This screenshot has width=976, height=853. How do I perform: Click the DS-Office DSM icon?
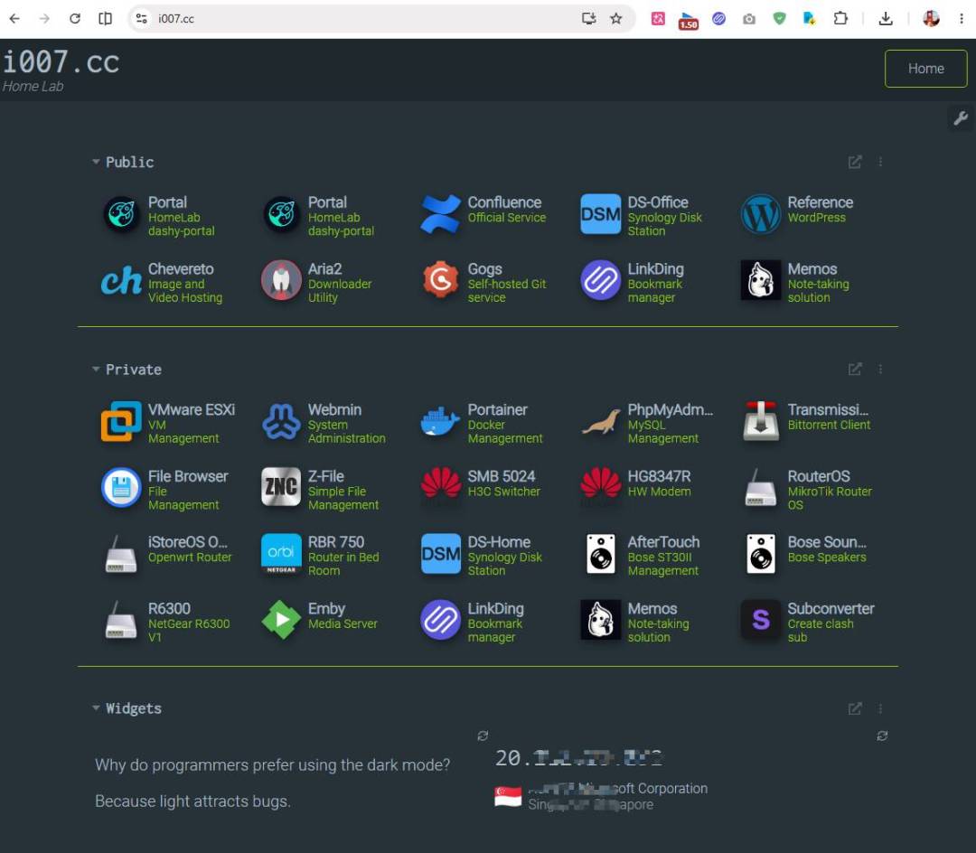(x=601, y=214)
